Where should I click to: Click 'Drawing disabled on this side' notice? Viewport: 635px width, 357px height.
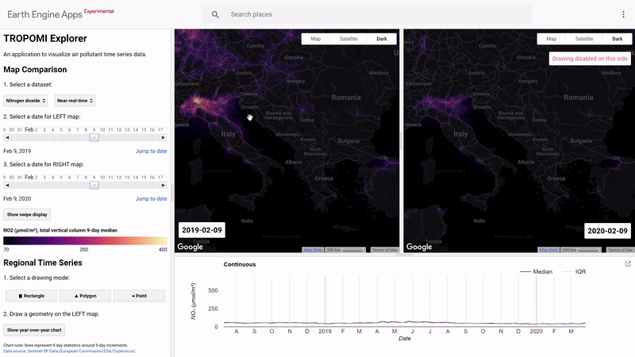[590, 59]
